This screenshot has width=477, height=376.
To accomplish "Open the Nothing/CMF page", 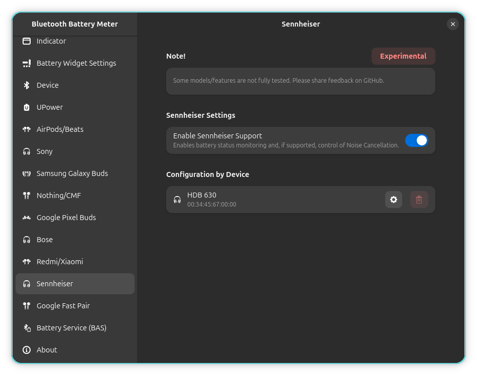I will click(75, 196).
